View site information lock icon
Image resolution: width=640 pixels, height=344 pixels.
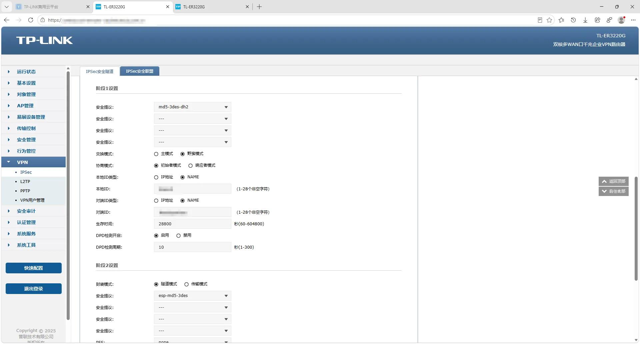point(43,20)
